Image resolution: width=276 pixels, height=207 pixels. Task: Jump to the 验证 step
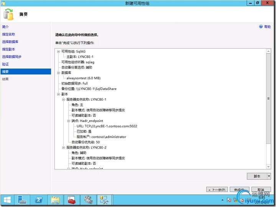tap(5, 64)
